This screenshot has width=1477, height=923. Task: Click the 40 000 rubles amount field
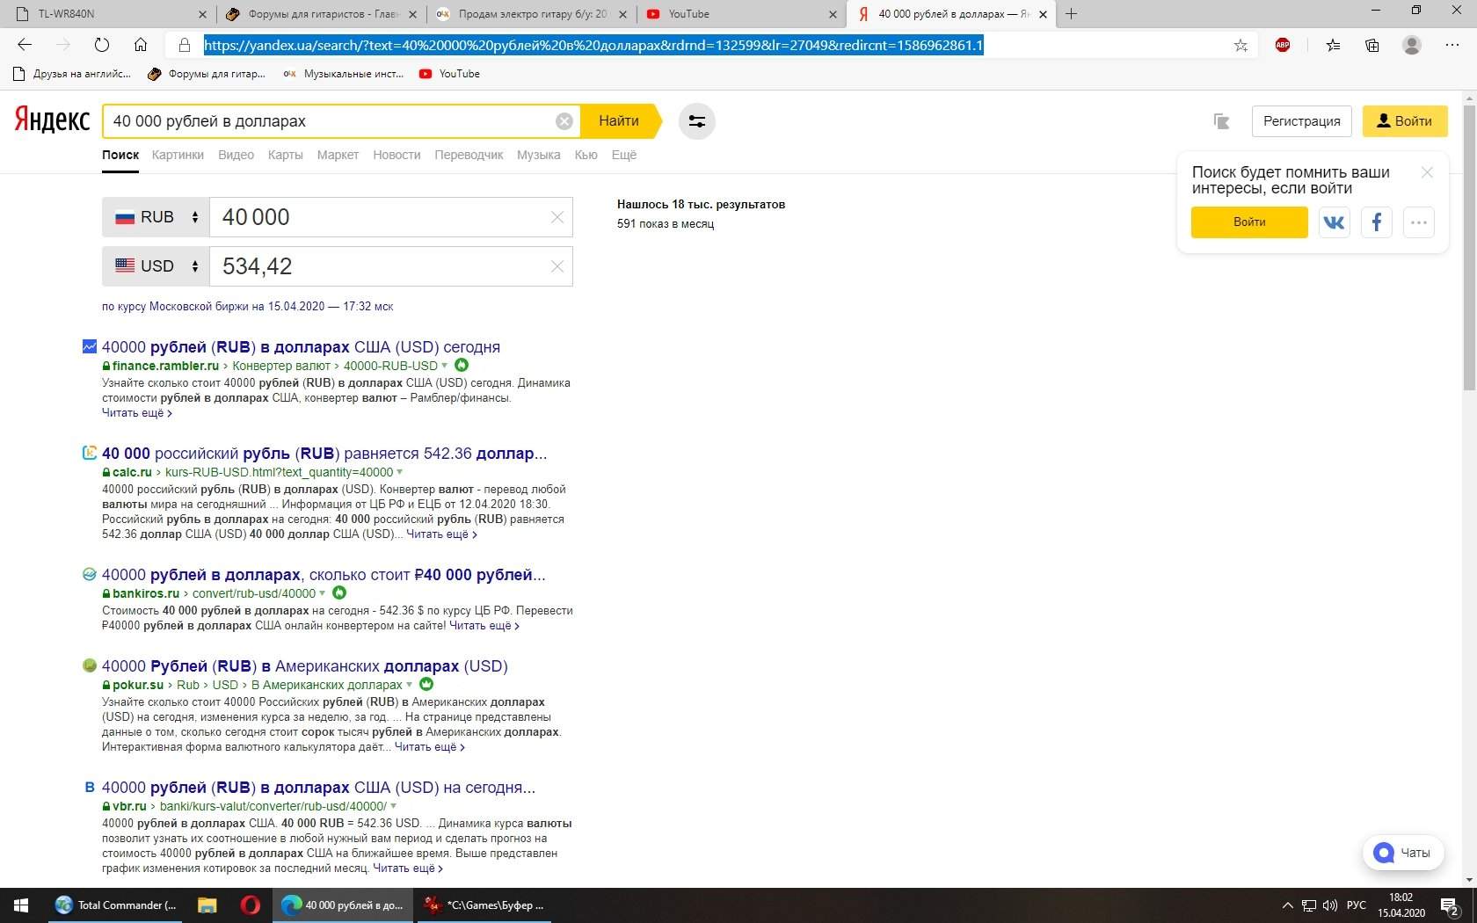click(x=378, y=217)
